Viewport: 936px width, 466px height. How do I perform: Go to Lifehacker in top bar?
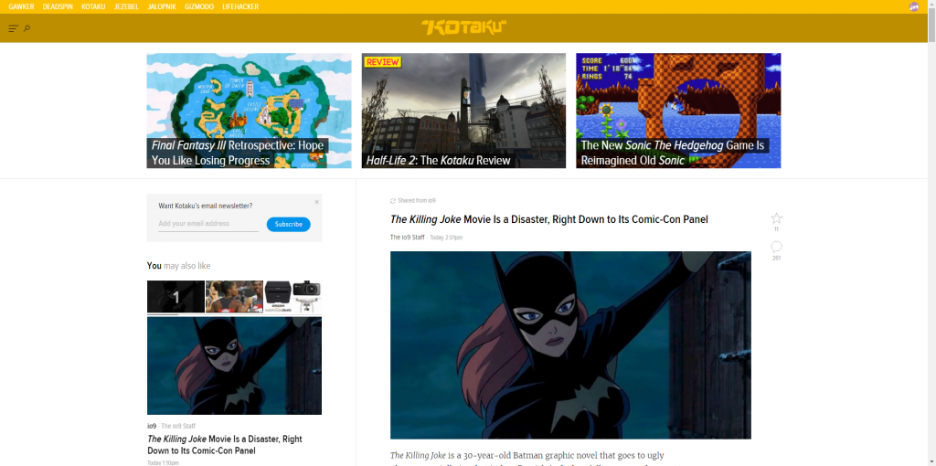(x=240, y=6)
